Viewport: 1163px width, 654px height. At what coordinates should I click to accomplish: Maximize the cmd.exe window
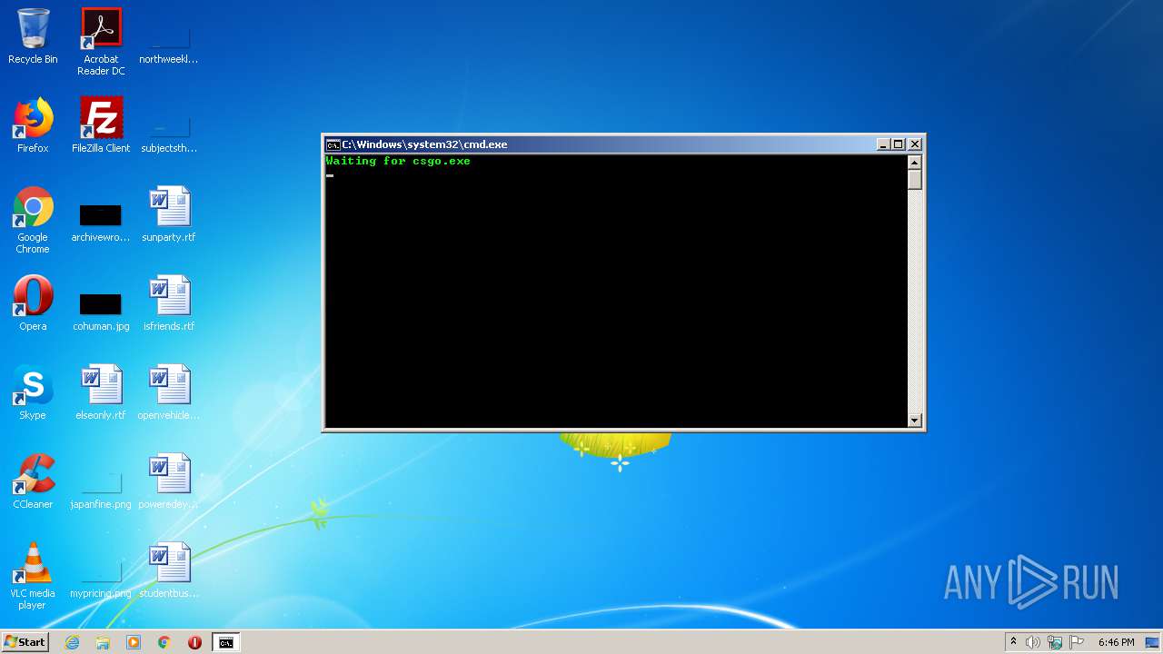(899, 144)
